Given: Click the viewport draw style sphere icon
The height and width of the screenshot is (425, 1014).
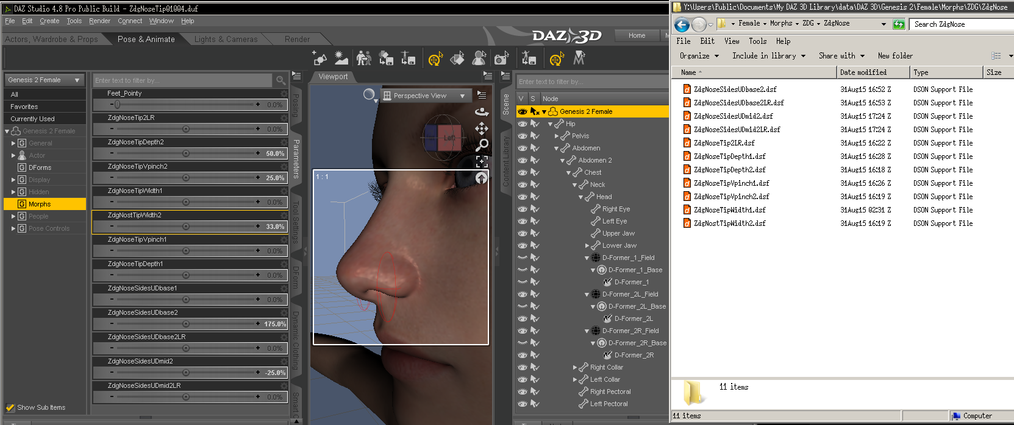Looking at the screenshot, I should pos(369,94).
